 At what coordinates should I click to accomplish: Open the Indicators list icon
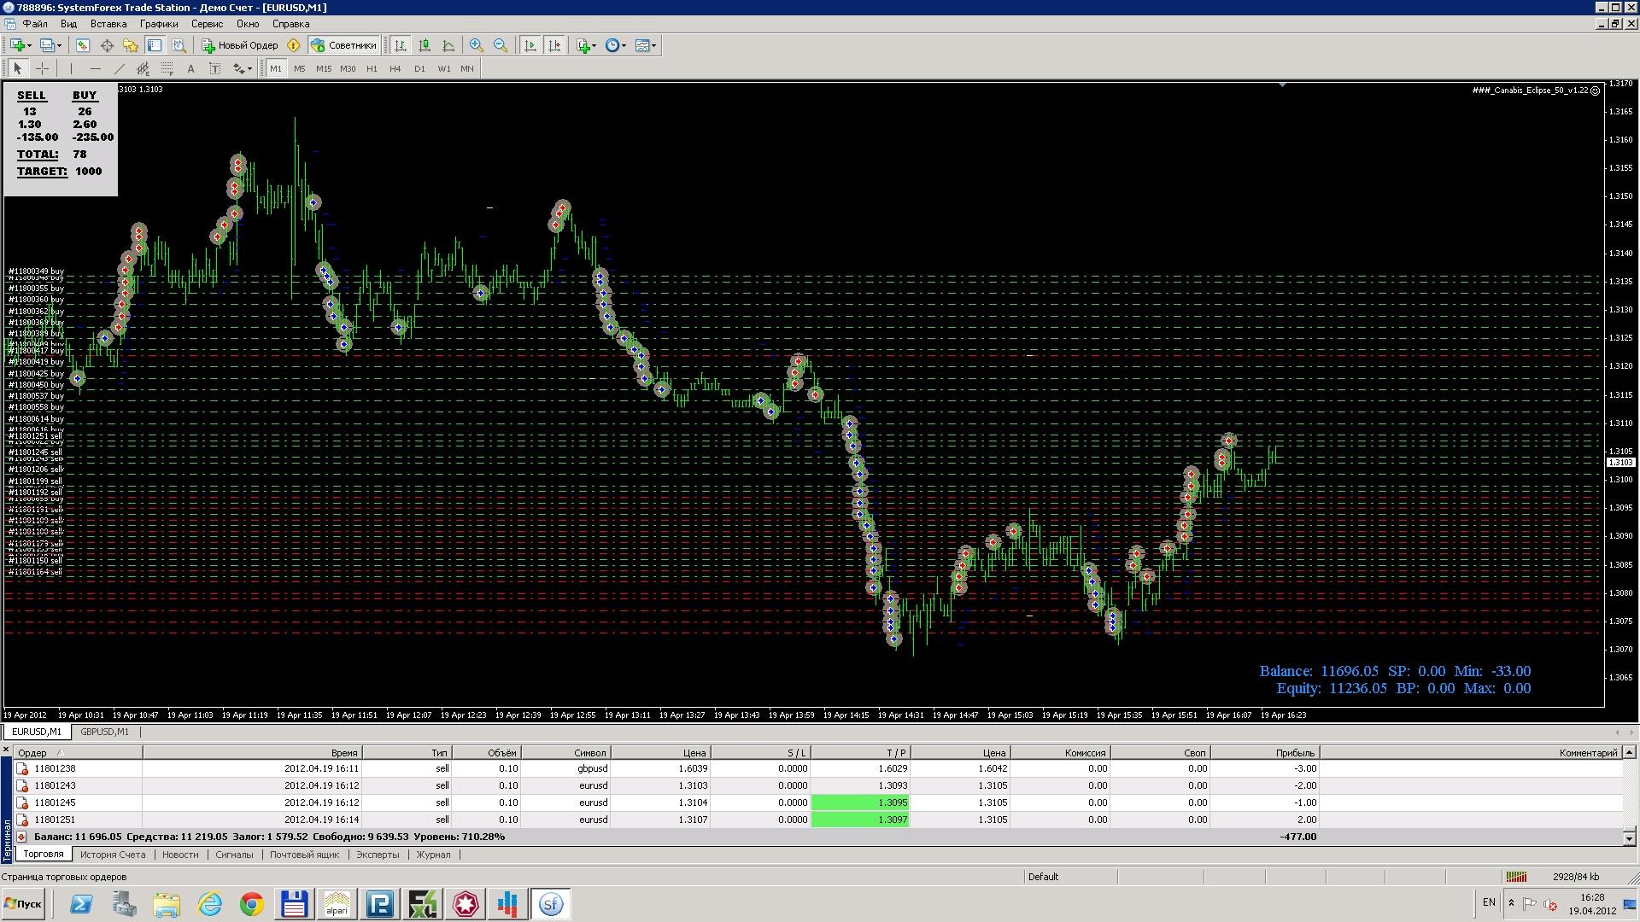coord(583,45)
